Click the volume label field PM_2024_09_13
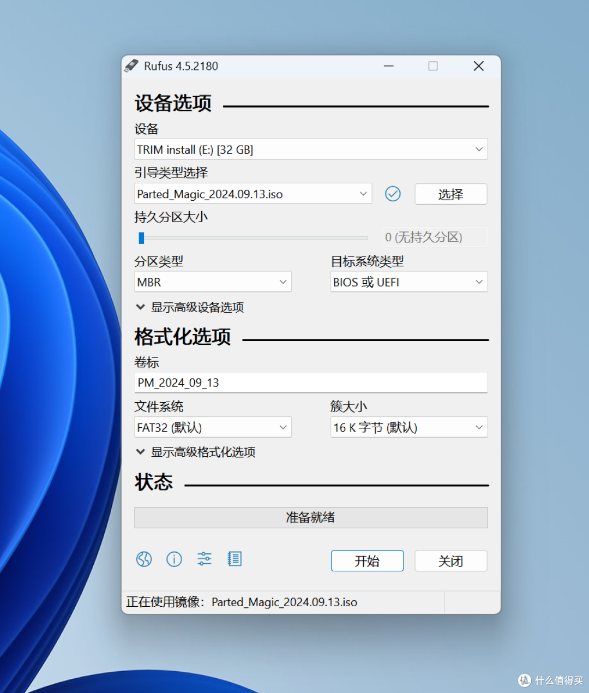The width and height of the screenshot is (589, 693). tap(311, 383)
